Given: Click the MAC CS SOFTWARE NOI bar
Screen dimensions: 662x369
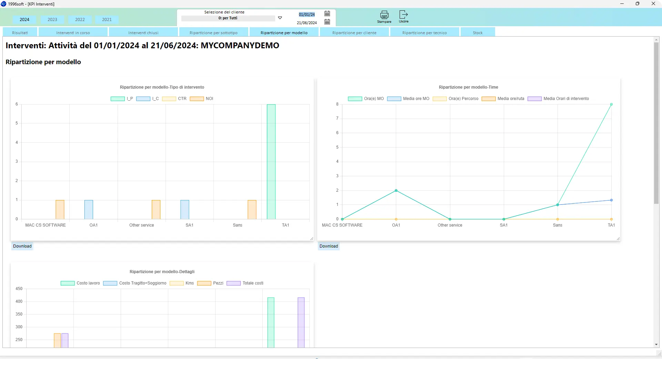Looking at the screenshot, I should [x=60, y=210].
